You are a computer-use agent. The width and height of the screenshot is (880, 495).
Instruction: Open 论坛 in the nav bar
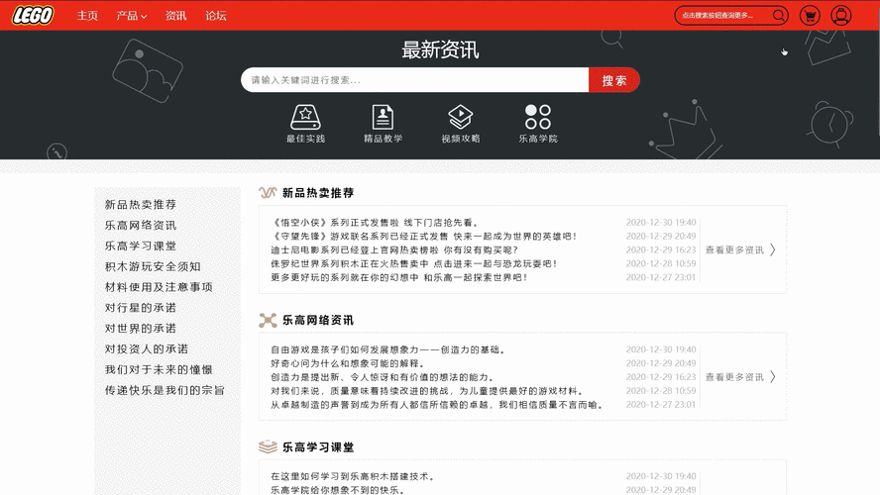tap(215, 16)
